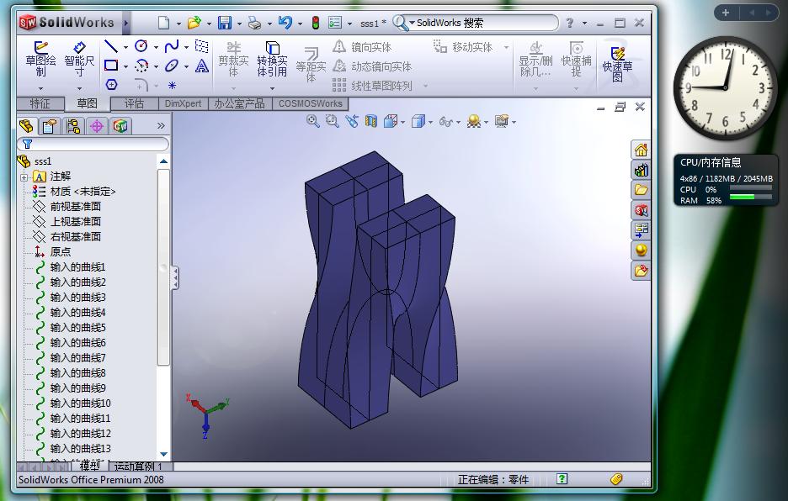Choose the Rectangle sketch tool
The image size is (788, 501).
[111, 66]
